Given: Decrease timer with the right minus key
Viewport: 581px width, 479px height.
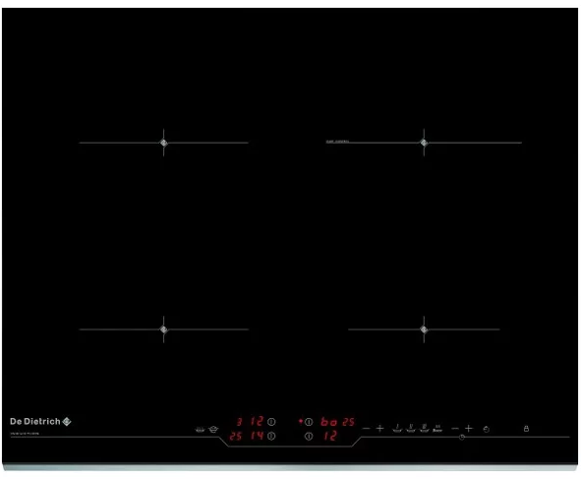Looking at the screenshot, I should (x=455, y=428).
